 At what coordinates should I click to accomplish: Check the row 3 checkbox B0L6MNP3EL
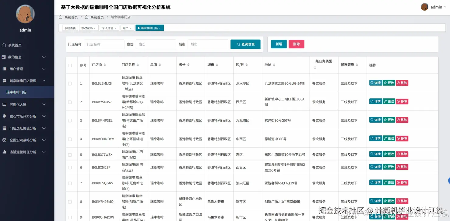coord(70,121)
